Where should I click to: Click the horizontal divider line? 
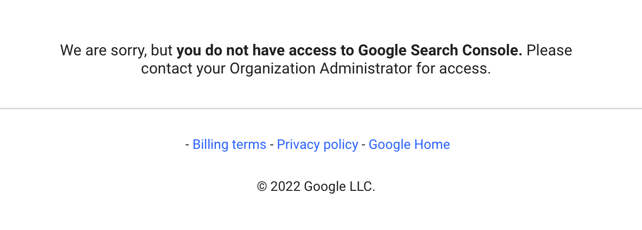tap(321, 109)
